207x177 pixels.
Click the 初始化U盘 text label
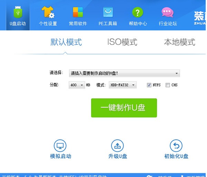point(176,156)
